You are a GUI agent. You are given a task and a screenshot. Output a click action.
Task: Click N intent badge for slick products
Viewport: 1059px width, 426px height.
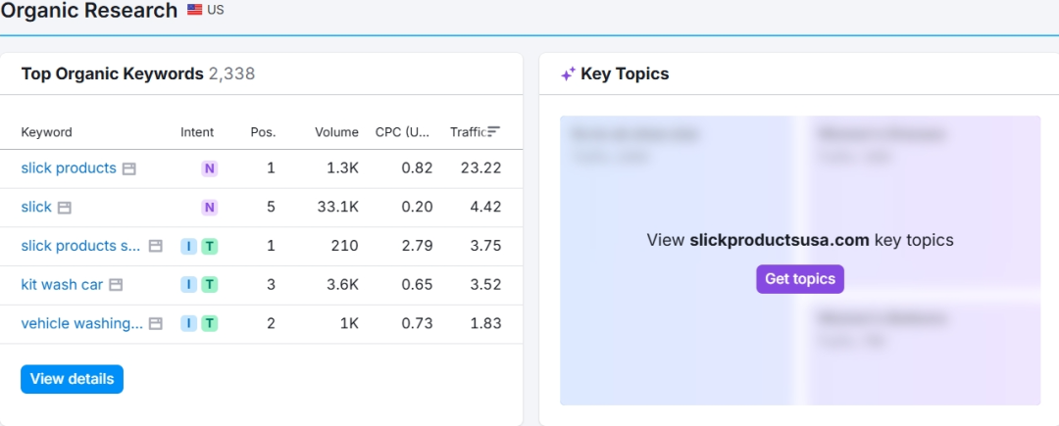(210, 168)
